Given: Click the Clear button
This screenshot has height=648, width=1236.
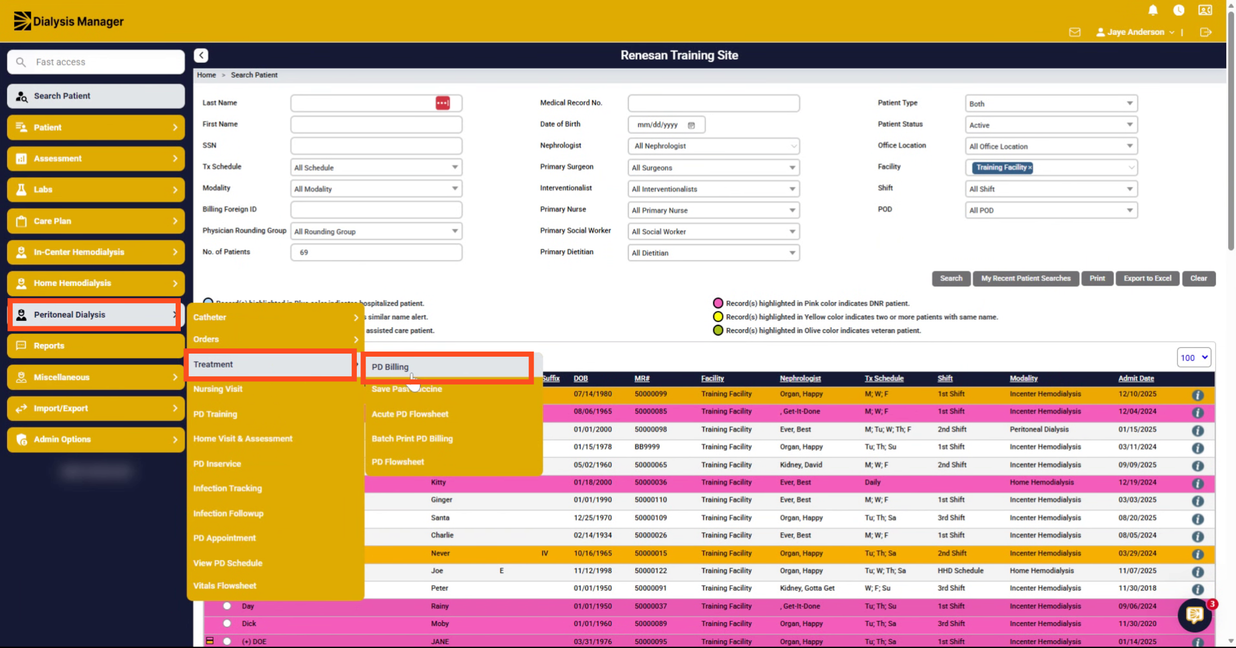Looking at the screenshot, I should click(x=1198, y=278).
